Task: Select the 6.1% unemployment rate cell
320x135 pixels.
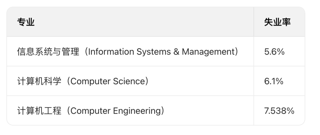Action: point(273,81)
